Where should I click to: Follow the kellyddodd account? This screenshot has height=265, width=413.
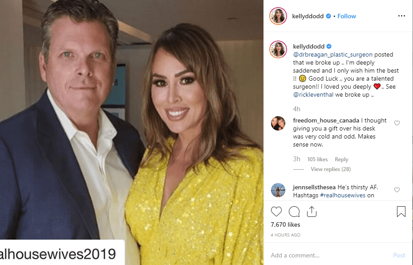click(347, 16)
